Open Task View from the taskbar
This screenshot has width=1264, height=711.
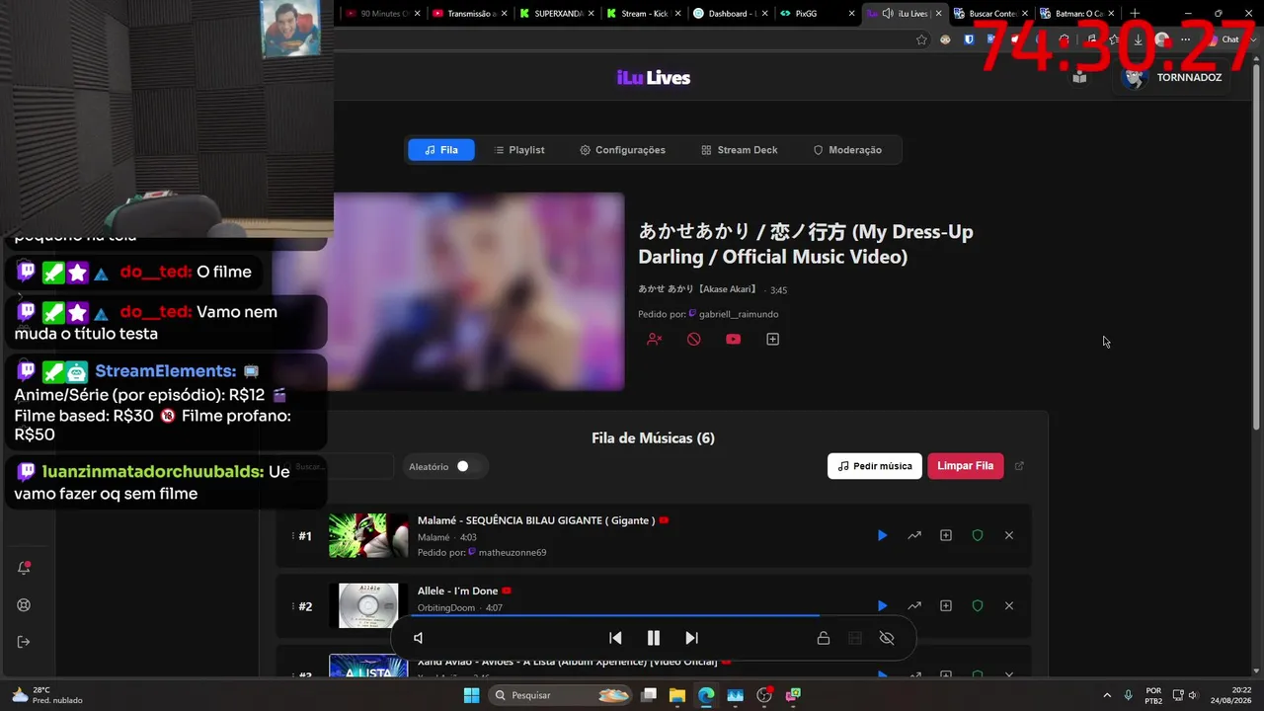649,695
